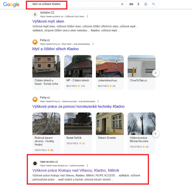Viewport: 192px width, 185px height.
Task: Select Čištění střech a fasád - Tomáš Jícha title
Action: pos(46,82)
